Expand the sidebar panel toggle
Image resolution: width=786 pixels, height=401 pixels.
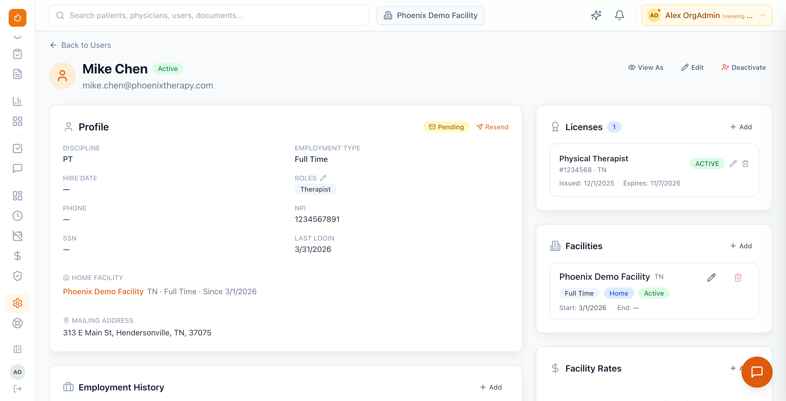[x=17, y=349]
